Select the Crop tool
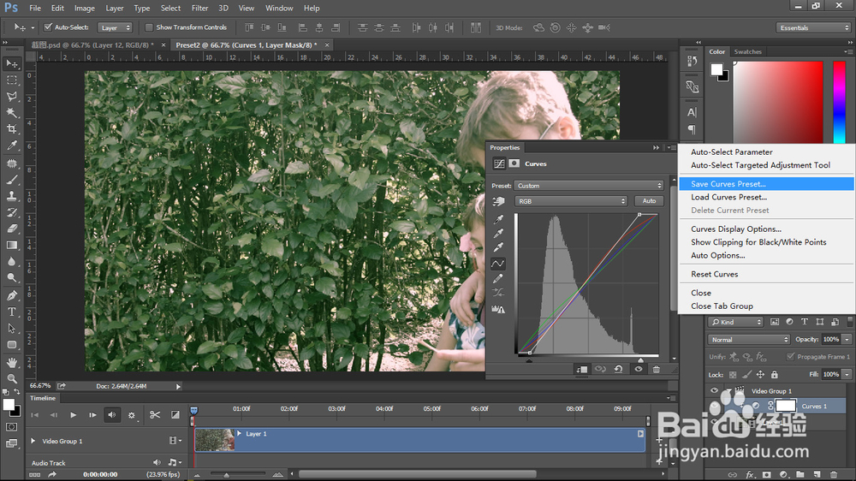Viewport: 856px width, 481px height. [11, 129]
